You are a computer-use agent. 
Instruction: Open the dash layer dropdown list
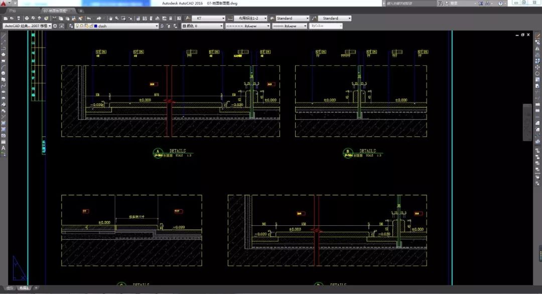pos(157,26)
